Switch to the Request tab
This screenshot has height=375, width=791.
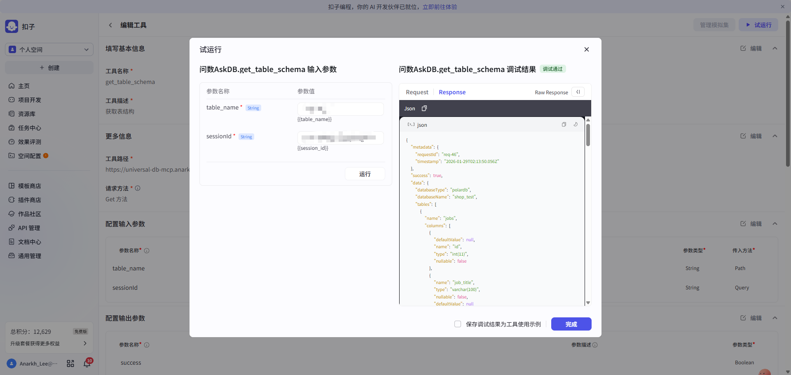tap(417, 92)
